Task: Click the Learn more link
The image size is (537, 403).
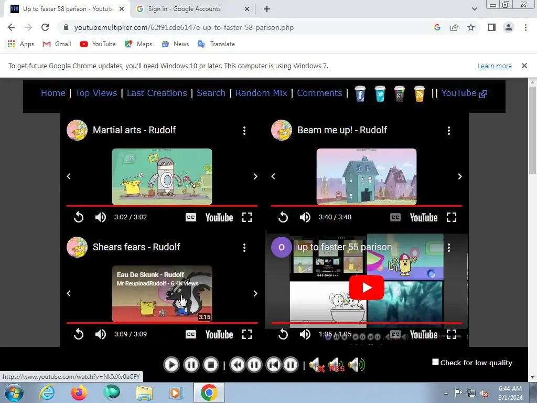Action: (495, 66)
